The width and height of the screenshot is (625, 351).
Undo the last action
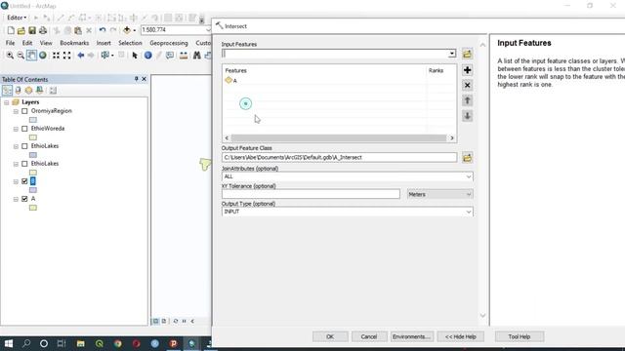pyautogui.click(x=103, y=30)
